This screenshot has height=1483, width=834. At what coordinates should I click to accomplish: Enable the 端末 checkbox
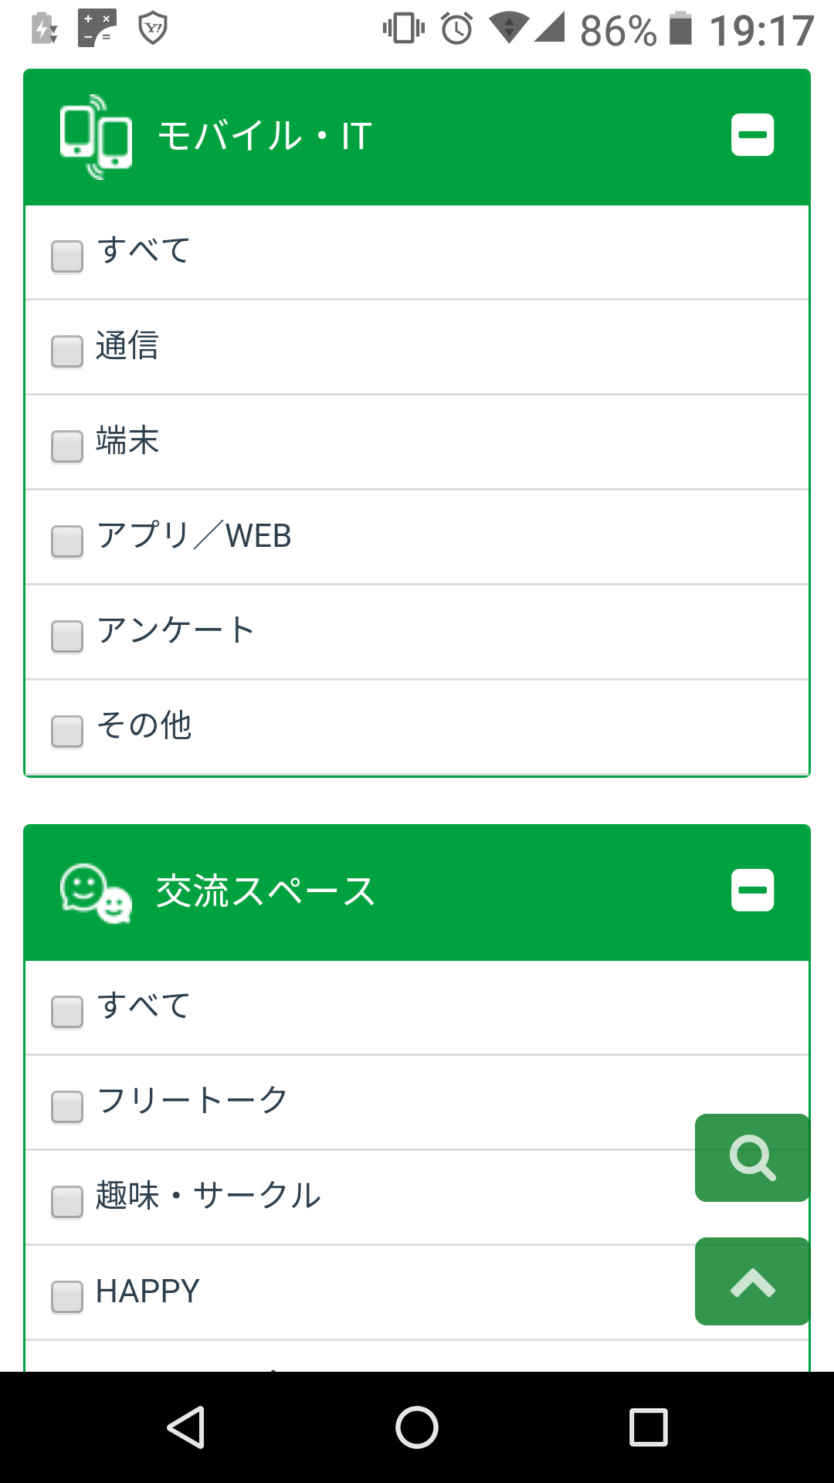pyautogui.click(x=67, y=446)
